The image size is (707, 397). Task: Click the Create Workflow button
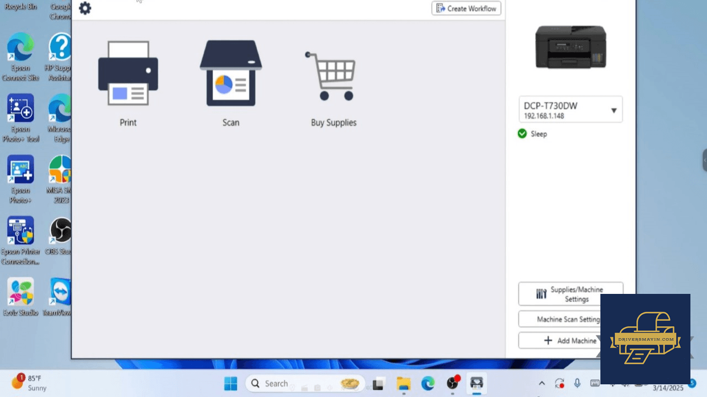(466, 8)
